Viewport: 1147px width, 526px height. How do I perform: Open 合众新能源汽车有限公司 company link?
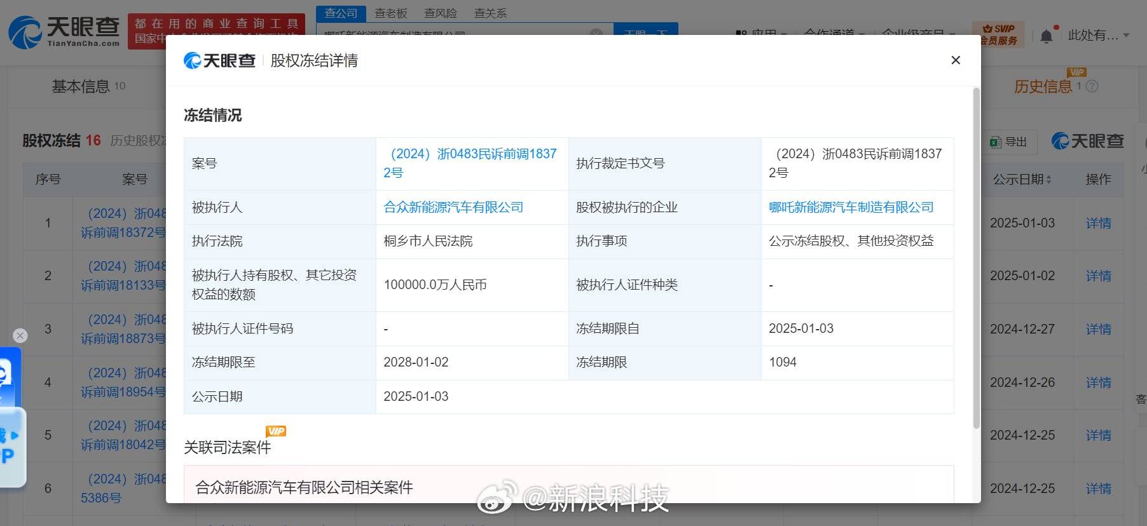tap(453, 207)
